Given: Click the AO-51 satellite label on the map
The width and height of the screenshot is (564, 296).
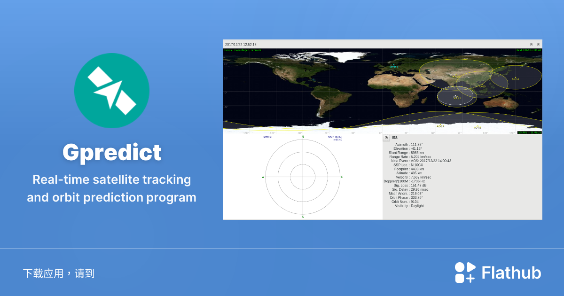Looking at the screenshot, I should pyautogui.click(x=477, y=127).
